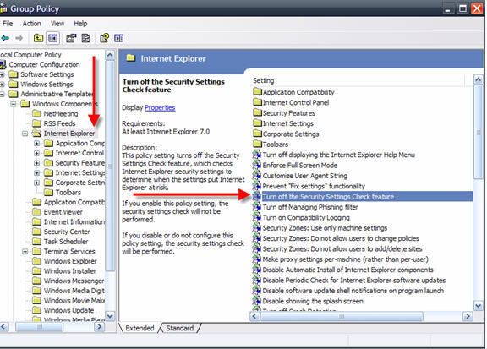Switch to the Standard tab
This screenshot has width=487, height=349.
(x=180, y=328)
